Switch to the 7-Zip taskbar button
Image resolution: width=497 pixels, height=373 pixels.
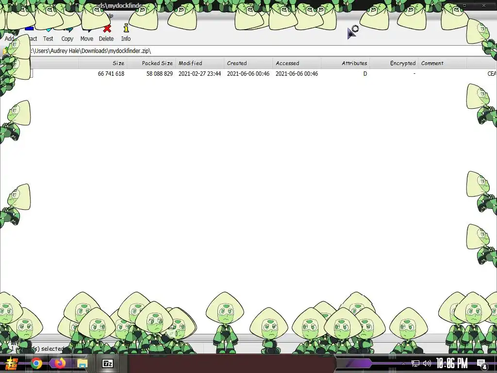pyautogui.click(x=107, y=363)
